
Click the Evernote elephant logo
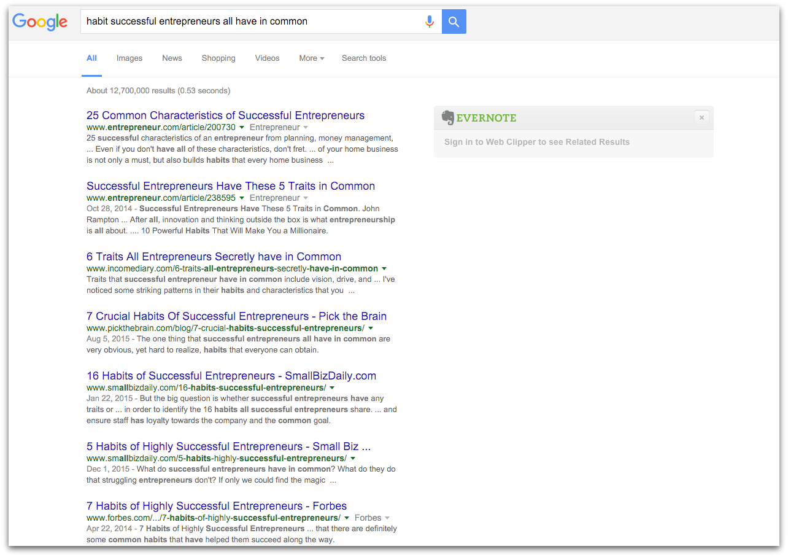point(448,118)
